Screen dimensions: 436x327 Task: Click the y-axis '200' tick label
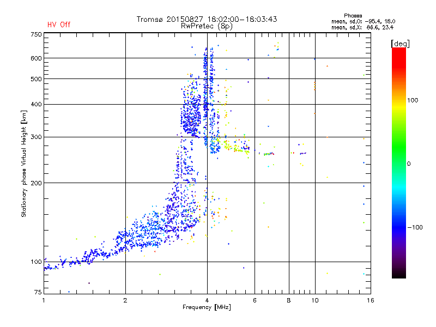click(36, 183)
